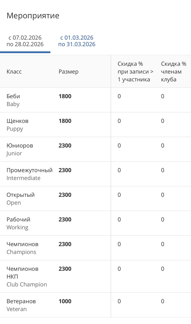The image size is (191, 324).
Task: Click the 1000 price for Veteran class
Action: point(65,301)
